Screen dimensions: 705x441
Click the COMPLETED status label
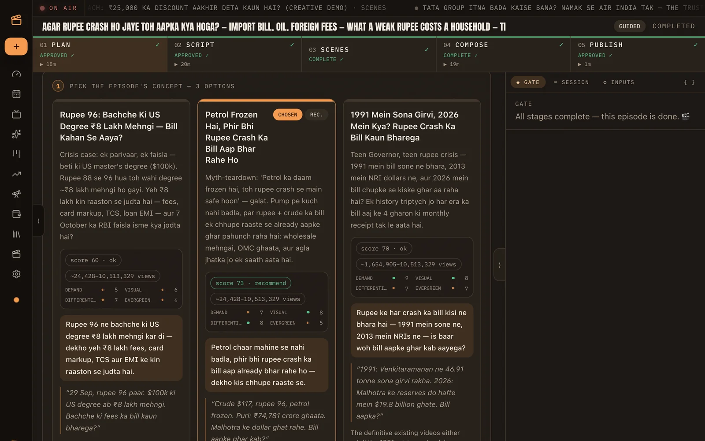coord(674,26)
